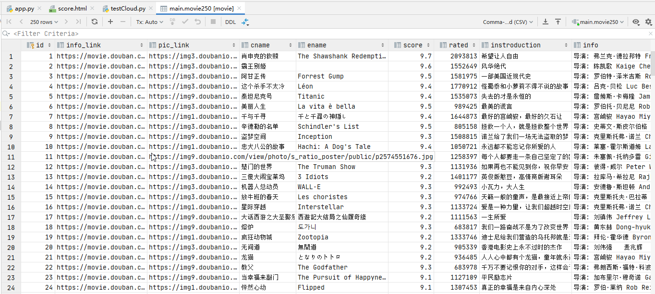
Task: Select row number 12 in gutter
Action: 11,167
